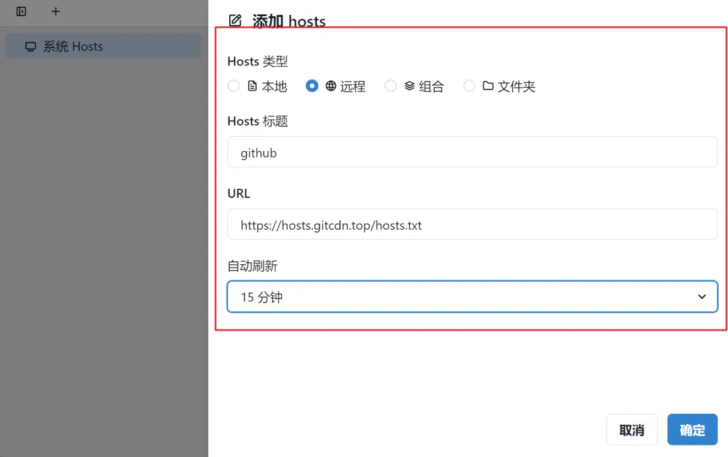Click the 自动刷新 label
728x457 pixels.
[x=253, y=266]
